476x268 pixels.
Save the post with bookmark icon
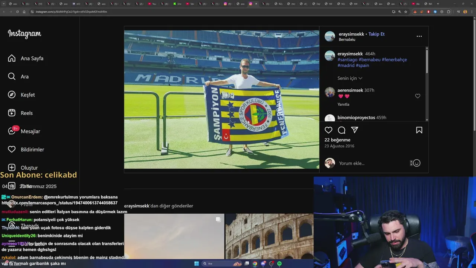419,130
